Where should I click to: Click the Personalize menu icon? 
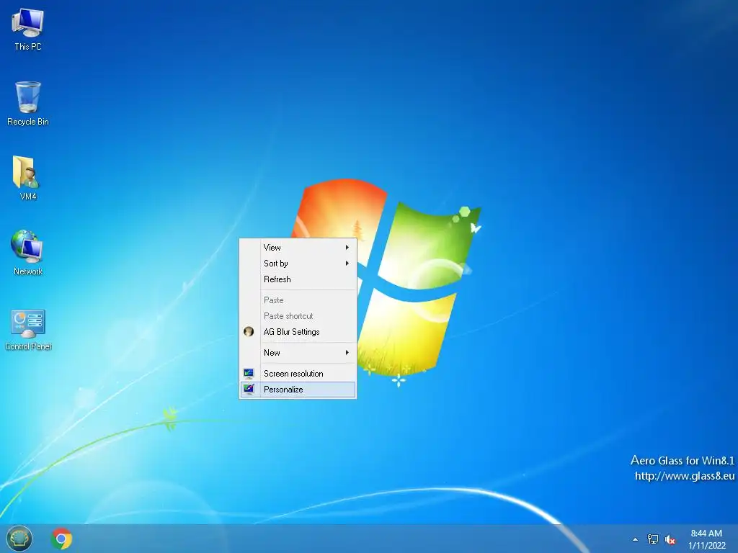pyautogui.click(x=249, y=390)
